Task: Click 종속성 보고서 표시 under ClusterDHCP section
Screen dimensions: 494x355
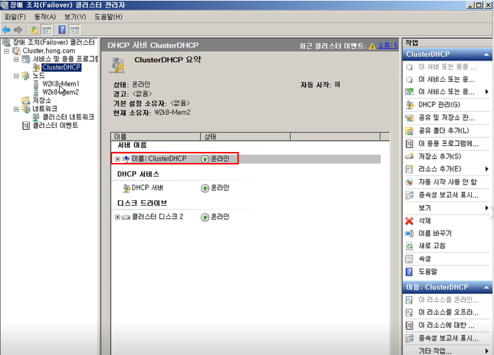Action: [x=449, y=195]
